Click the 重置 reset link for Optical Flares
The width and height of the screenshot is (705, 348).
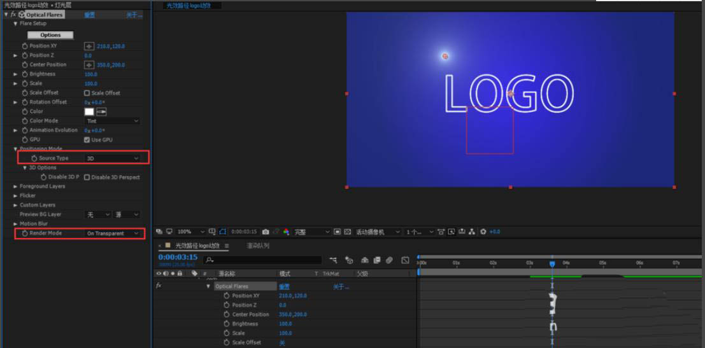(x=90, y=15)
